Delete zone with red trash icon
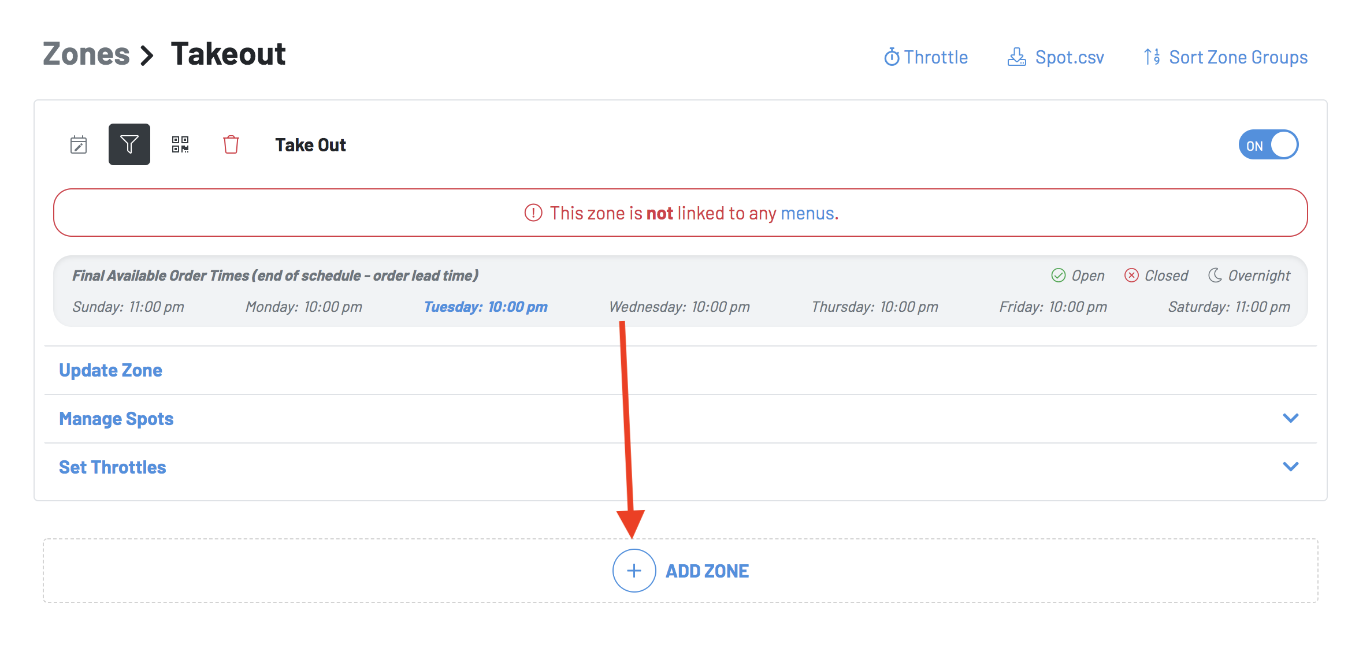This screenshot has width=1359, height=648. [231, 144]
